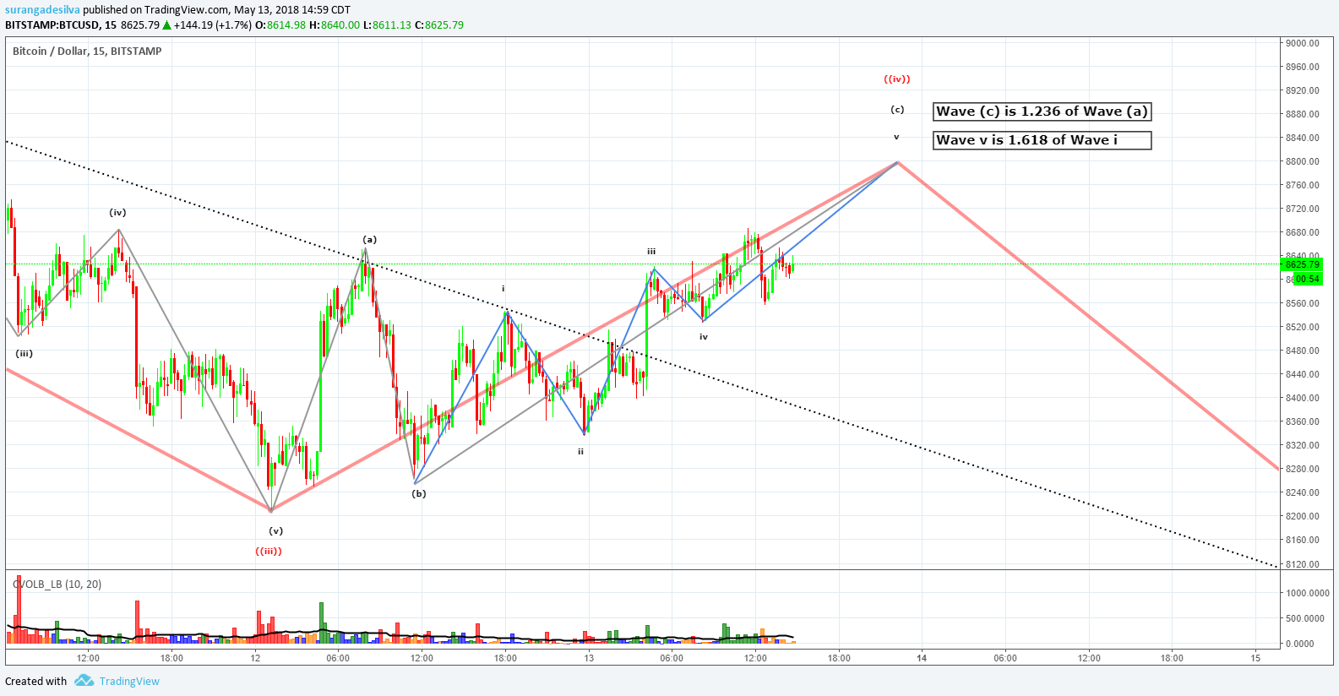Click the TradingView cloud logo icon
1339x696 pixels.
point(84,681)
